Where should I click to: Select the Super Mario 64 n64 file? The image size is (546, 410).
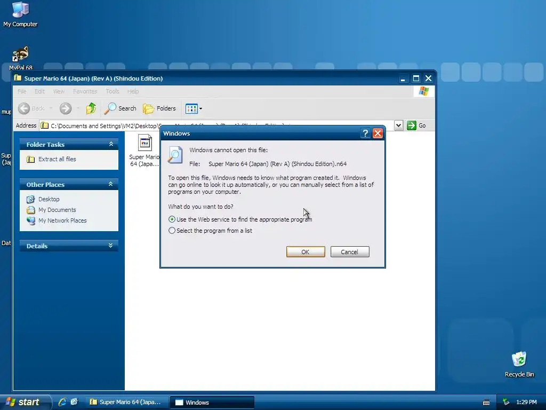click(x=144, y=151)
